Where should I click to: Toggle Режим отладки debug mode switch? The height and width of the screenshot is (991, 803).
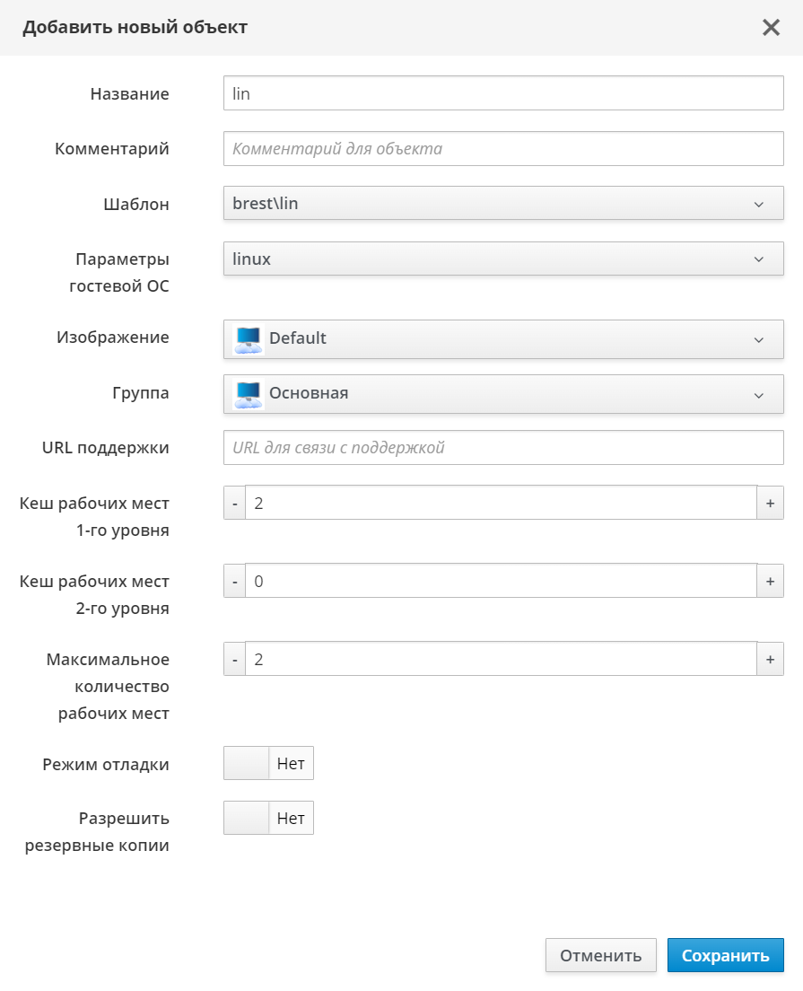[x=268, y=765]
